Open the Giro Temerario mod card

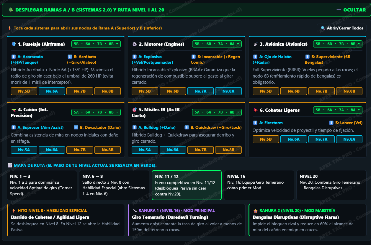187,220
